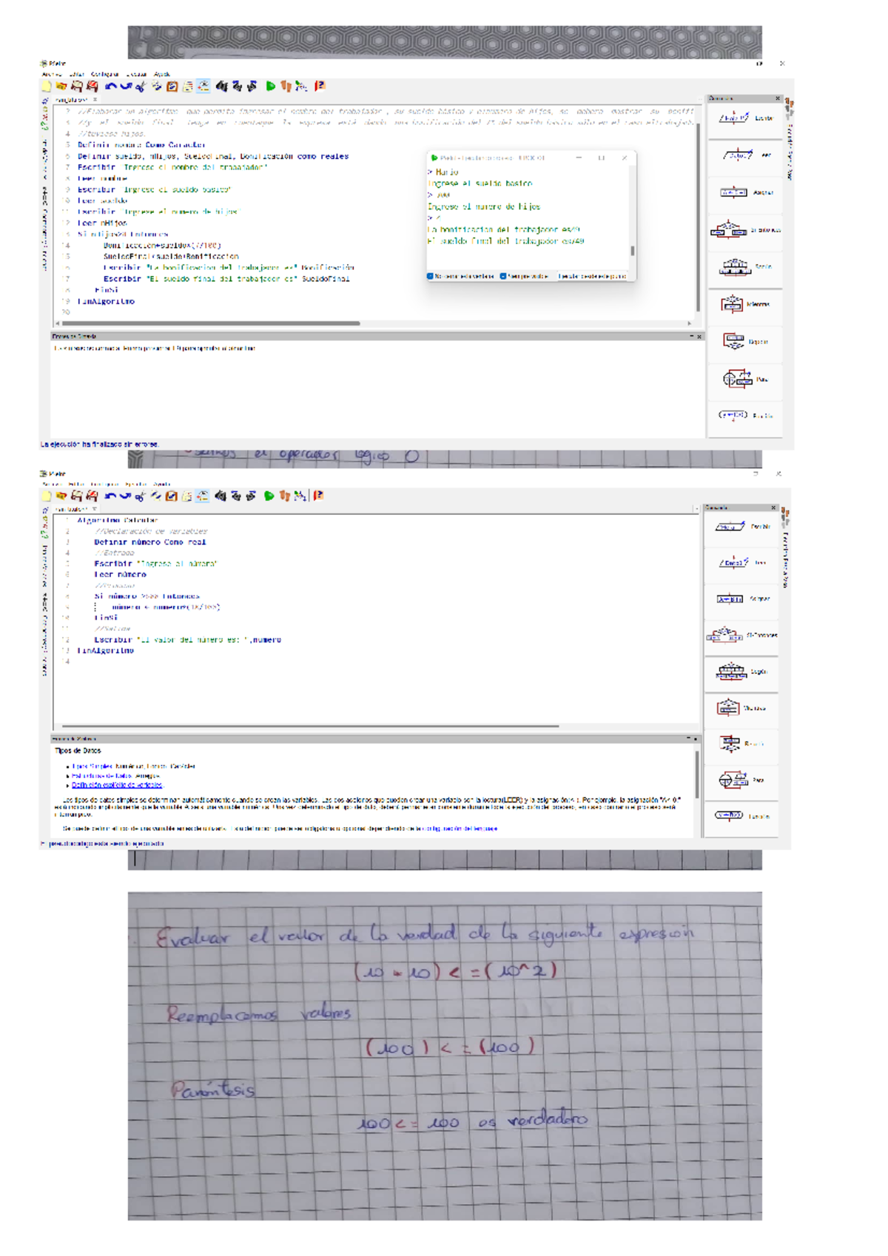The image size is (888, 1256).
Task: Insert Para loop in the Calcular algorithm window
Action: click(733, 780)
